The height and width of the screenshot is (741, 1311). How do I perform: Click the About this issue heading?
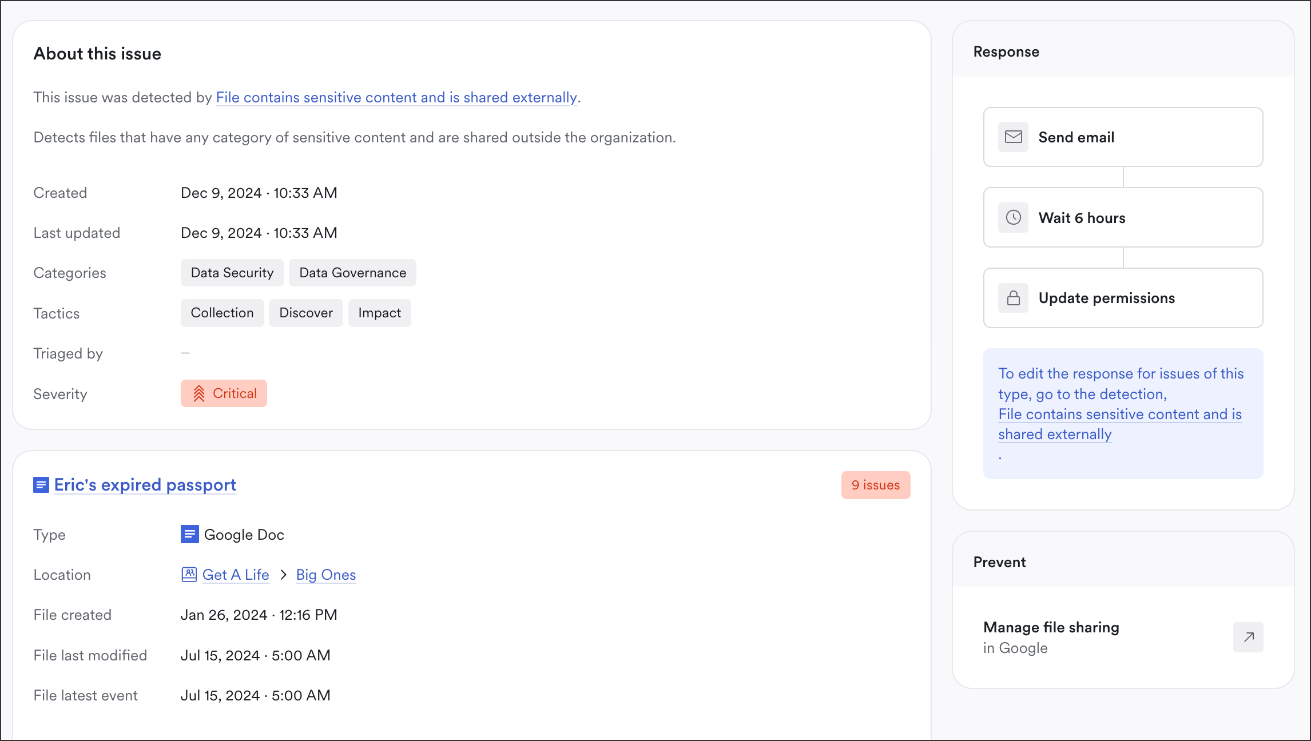pos(97,54)
